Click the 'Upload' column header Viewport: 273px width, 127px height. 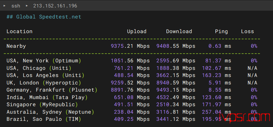[137, 32]
